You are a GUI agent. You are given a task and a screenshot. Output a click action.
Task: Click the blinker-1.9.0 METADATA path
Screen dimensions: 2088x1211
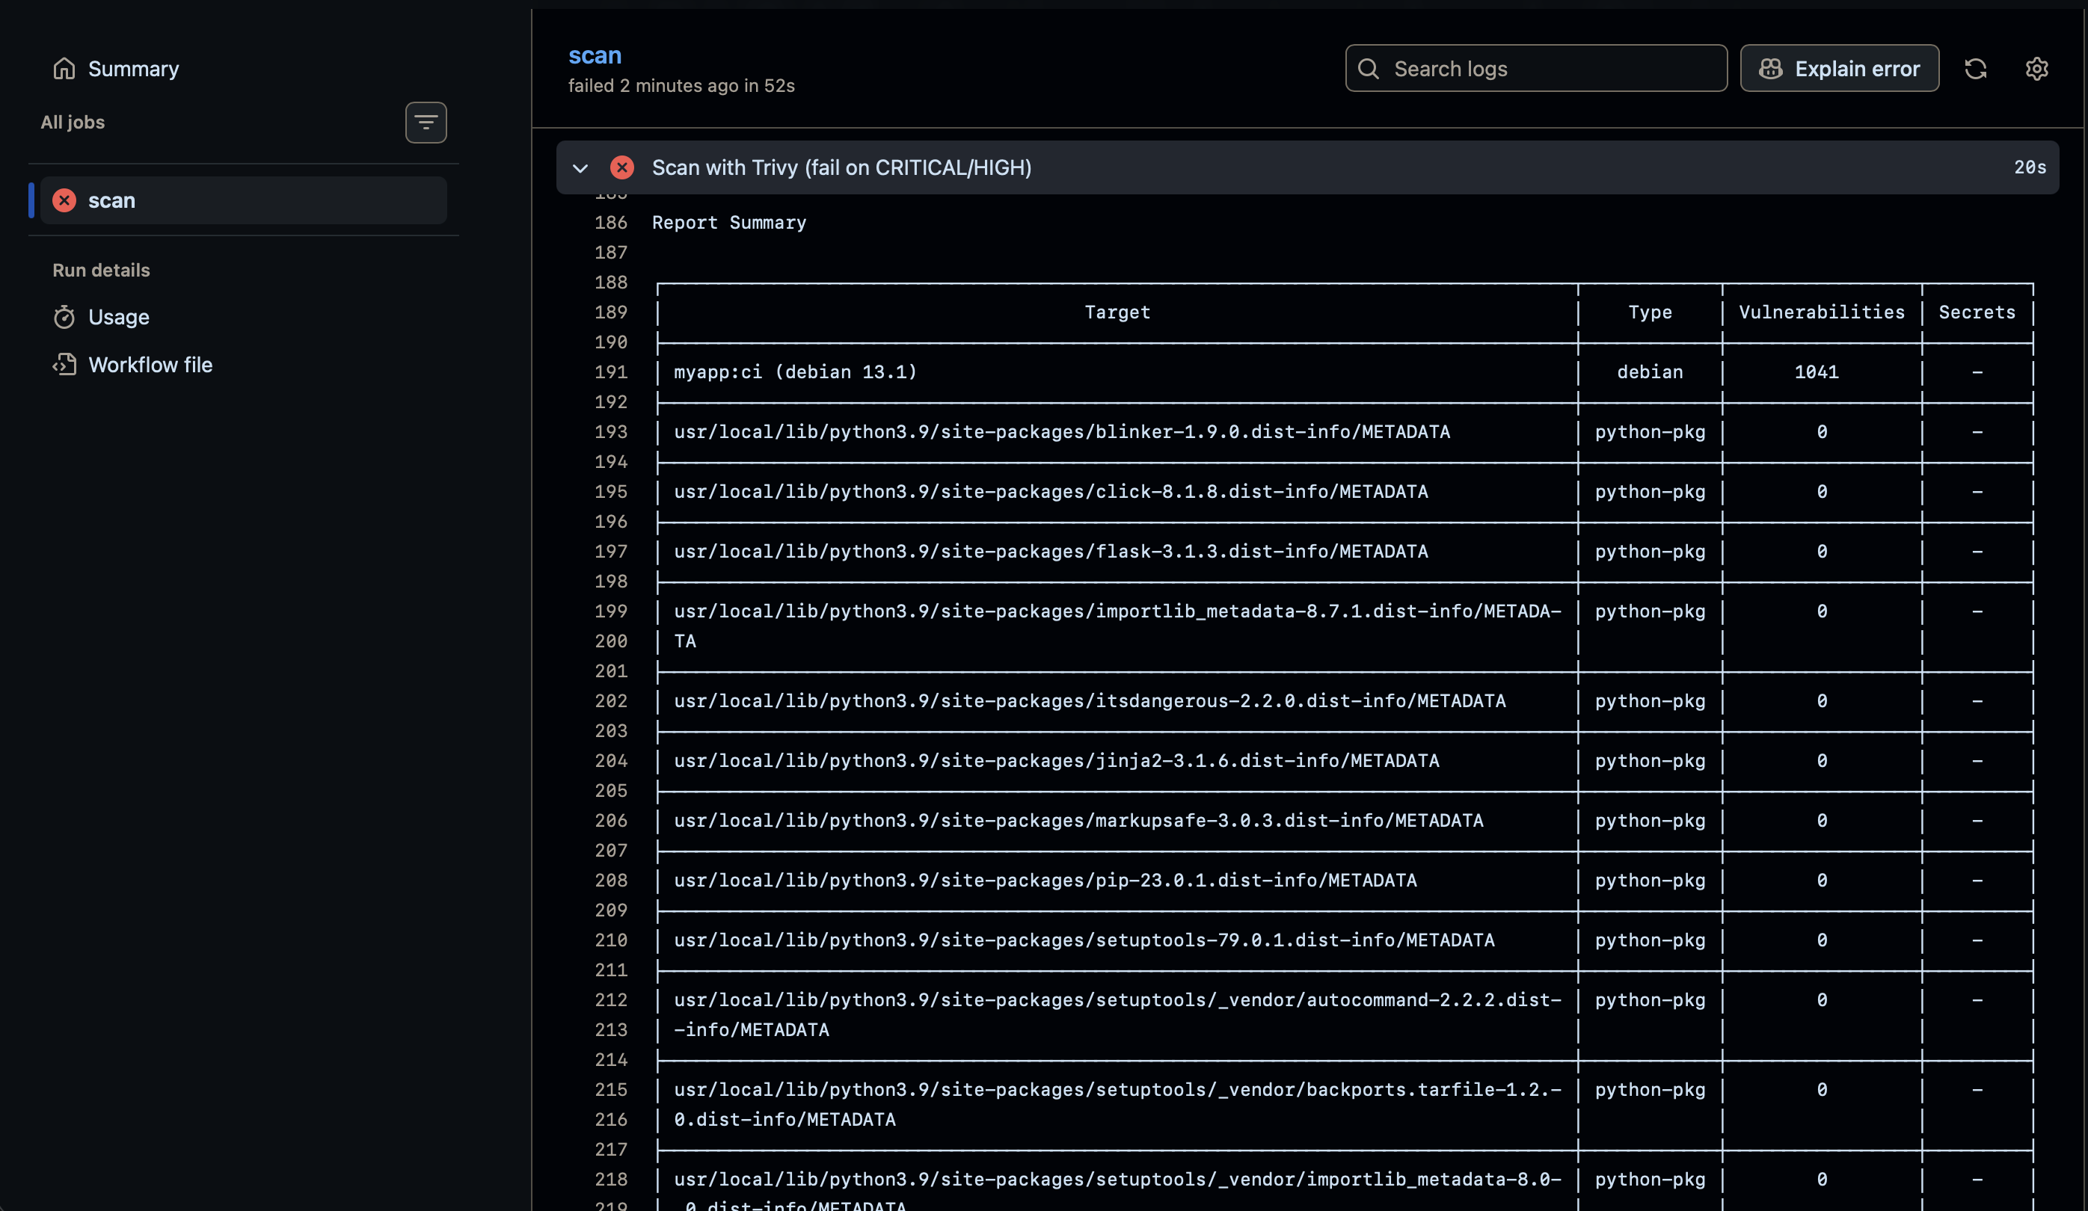(1062, 432)
